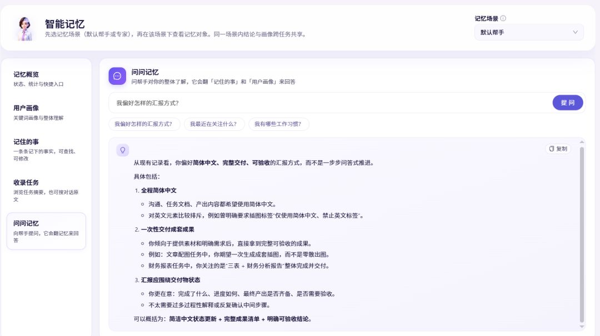Click the scrollbar down arrow
The image size is (600, 336).
(x=582, y=327)
